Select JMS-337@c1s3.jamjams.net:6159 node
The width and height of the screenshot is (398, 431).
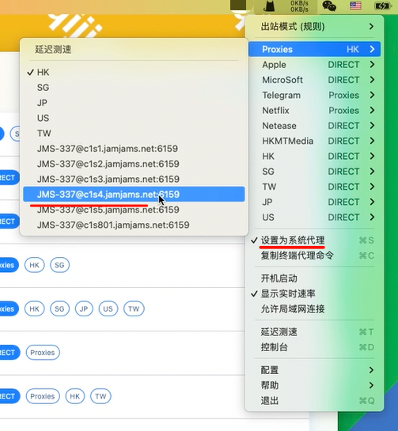pyautogui.click(x=134, y=180)
